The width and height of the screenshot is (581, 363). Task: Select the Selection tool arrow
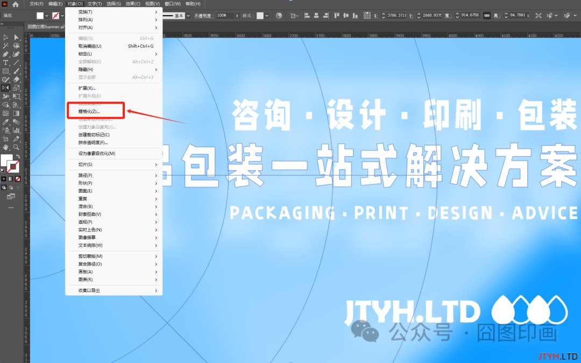(x=5, y=38)
